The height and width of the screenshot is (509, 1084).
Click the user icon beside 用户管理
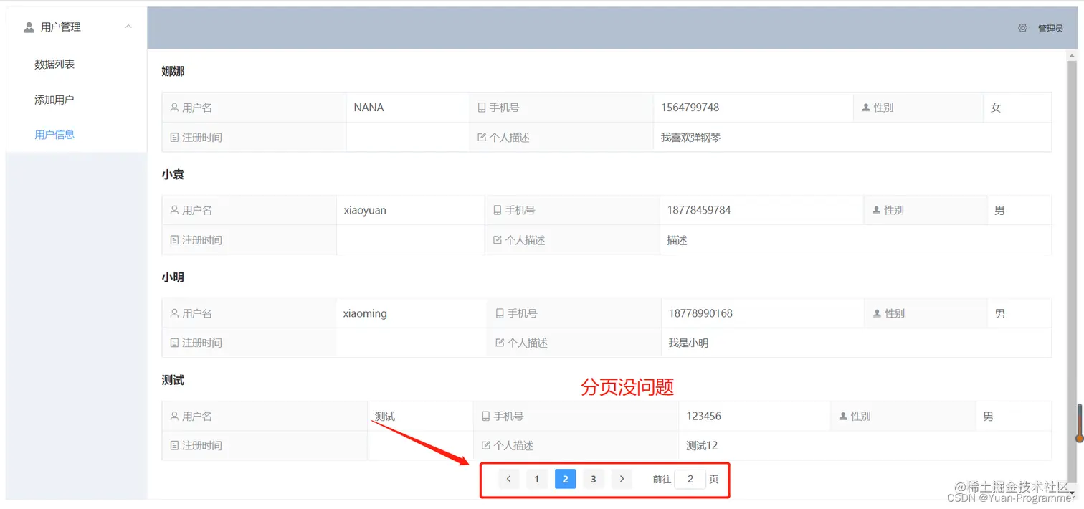(29, 27)
